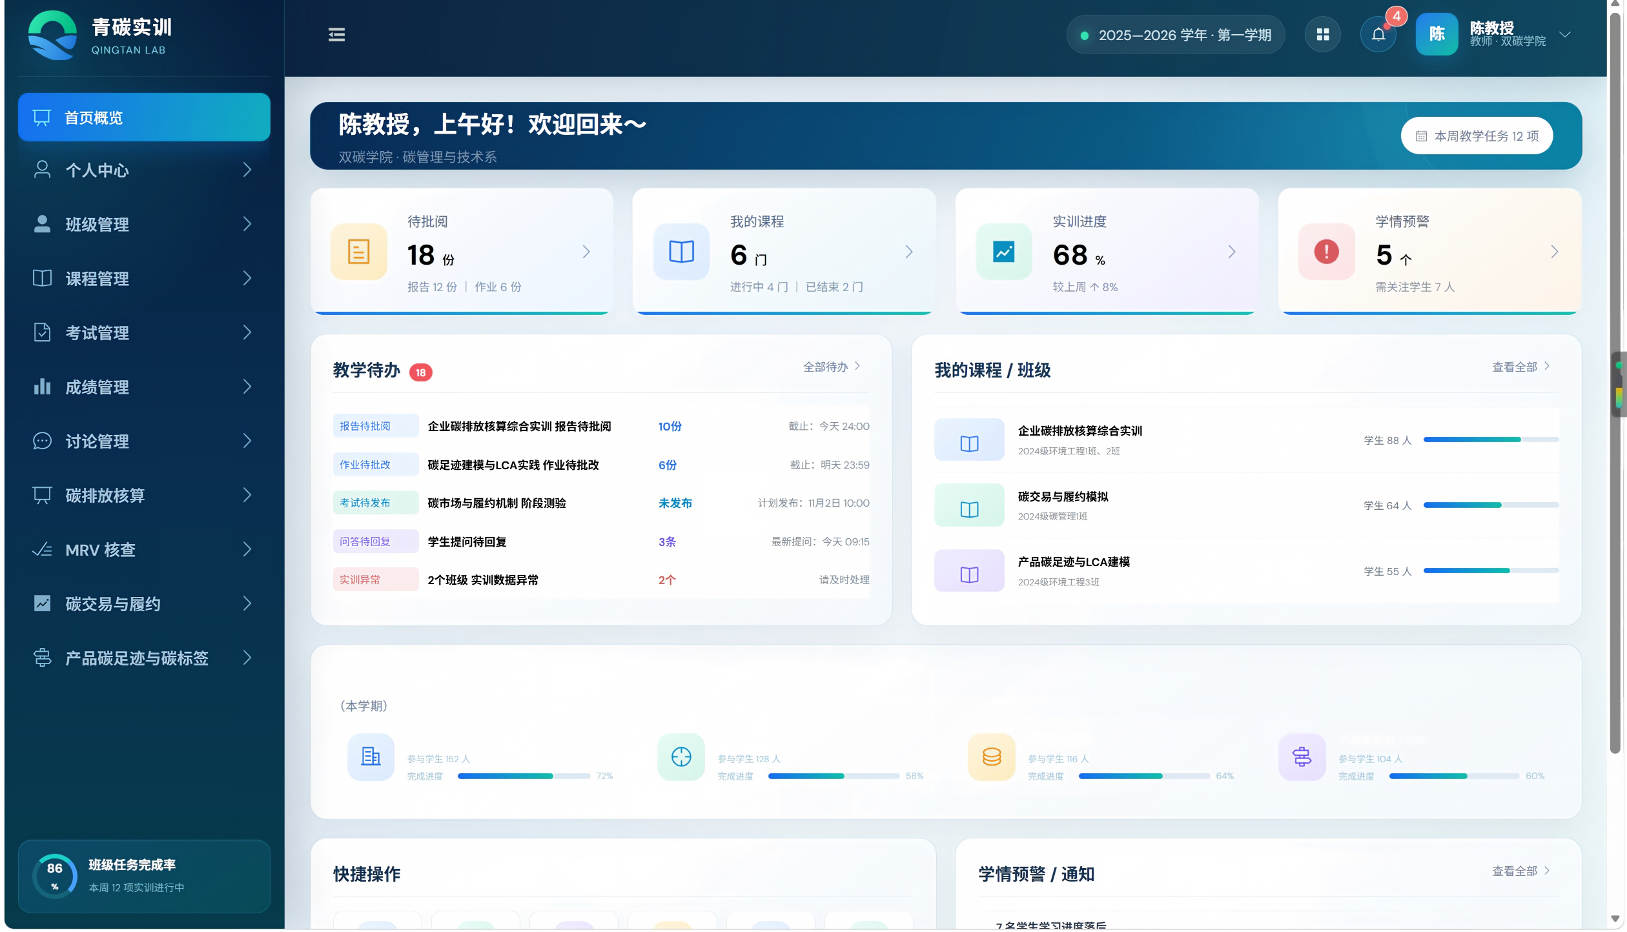
Task: Click the signpost icon with 104 students
Action: (x=1302, y=758)
